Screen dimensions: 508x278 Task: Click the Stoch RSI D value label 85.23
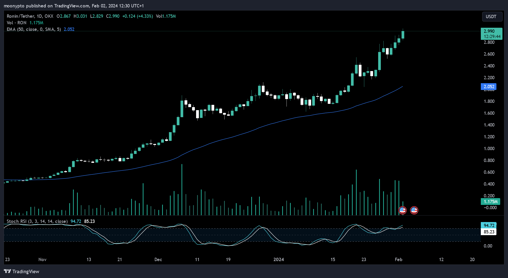(489, 232)
